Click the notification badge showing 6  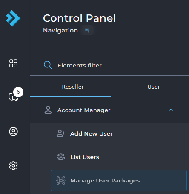tap(18, 92)
